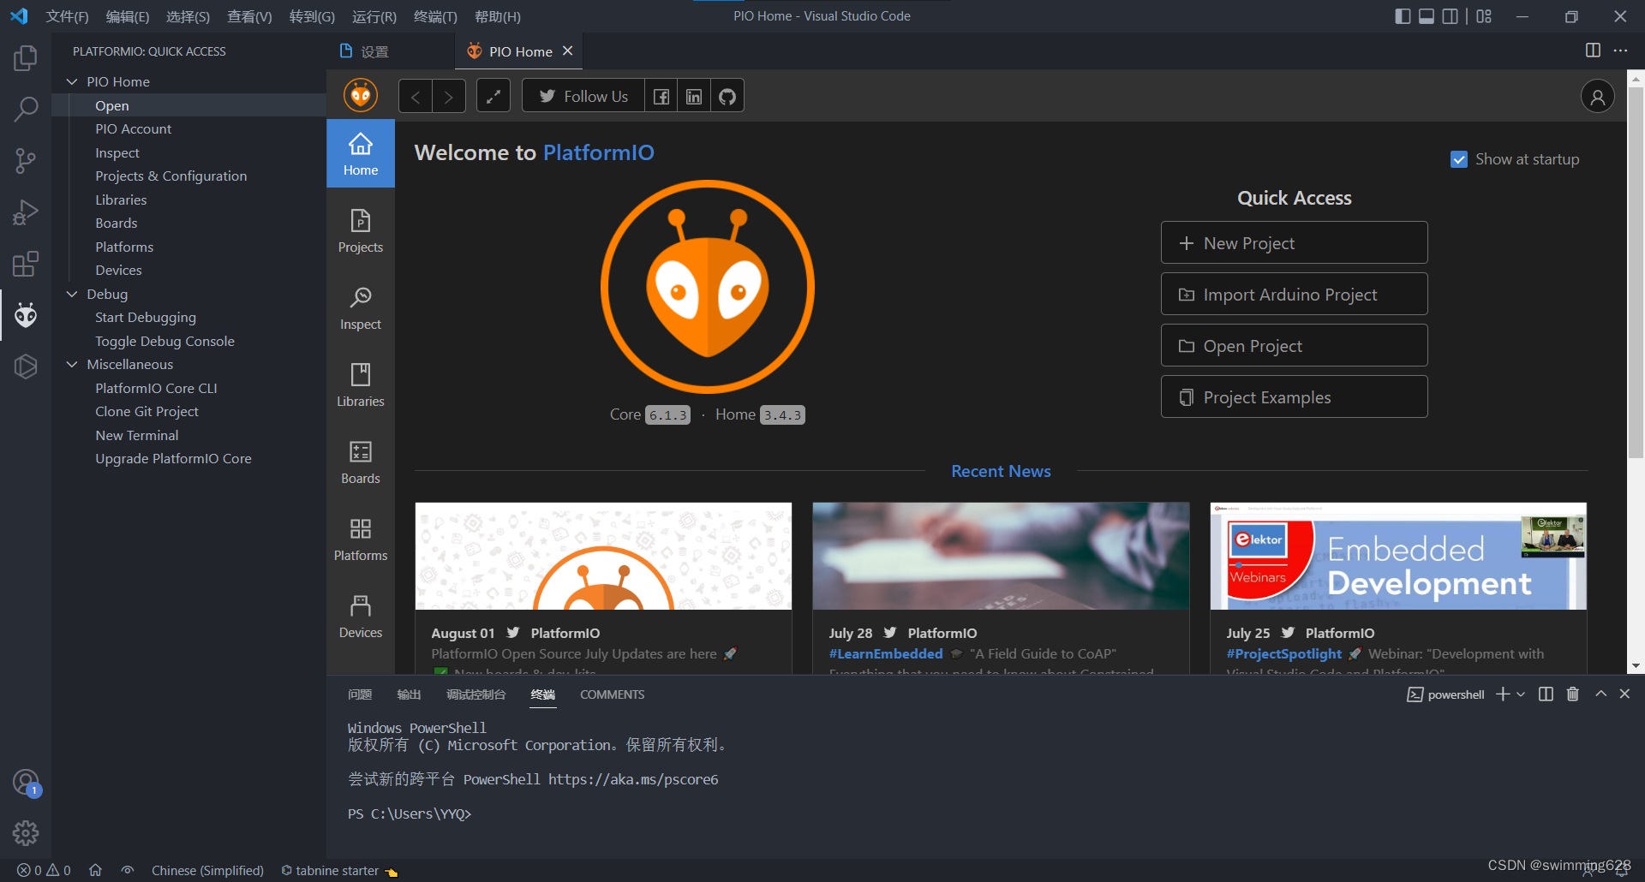The height and width of the screenshot is (882, 1645).
Task: Collapse the Miscellaneous tree section
Action: click(x=72, y=364)
